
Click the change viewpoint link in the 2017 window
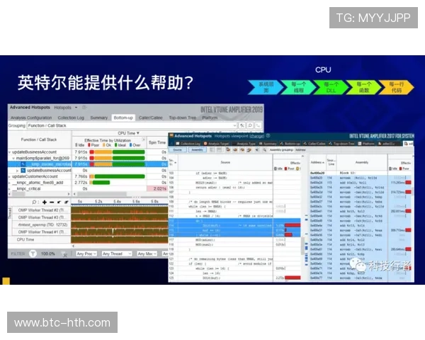pos(256,136)
